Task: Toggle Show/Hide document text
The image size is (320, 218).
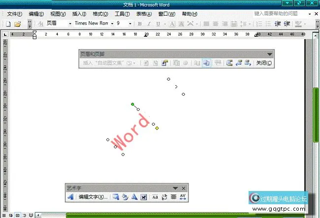Action: pos(206,63)
